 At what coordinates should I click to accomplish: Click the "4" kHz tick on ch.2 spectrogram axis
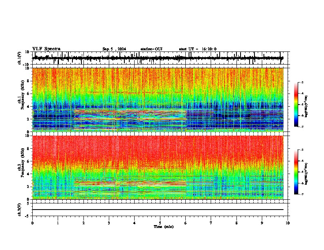29,174
